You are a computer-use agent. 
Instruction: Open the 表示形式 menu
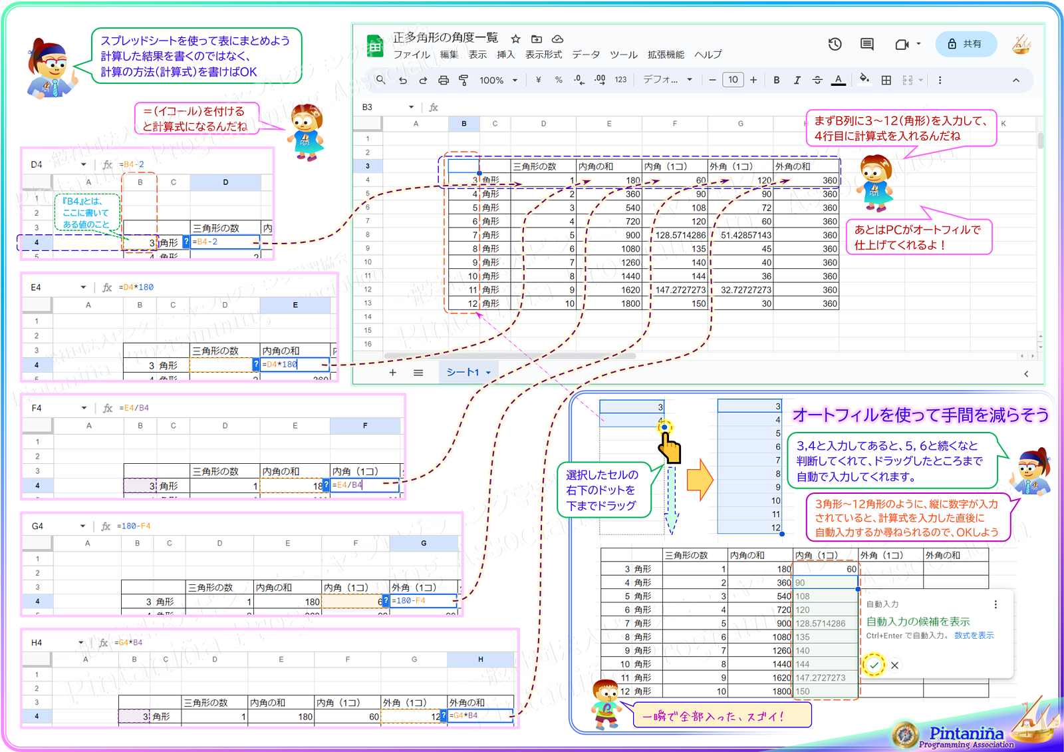point(543,55)
